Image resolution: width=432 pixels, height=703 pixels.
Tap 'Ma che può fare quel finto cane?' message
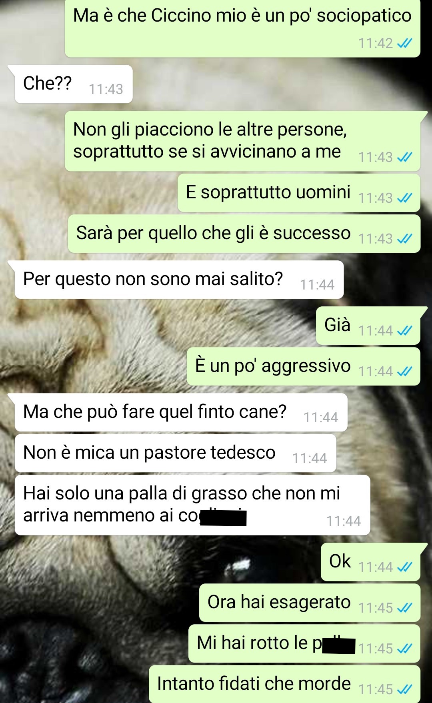181,412
